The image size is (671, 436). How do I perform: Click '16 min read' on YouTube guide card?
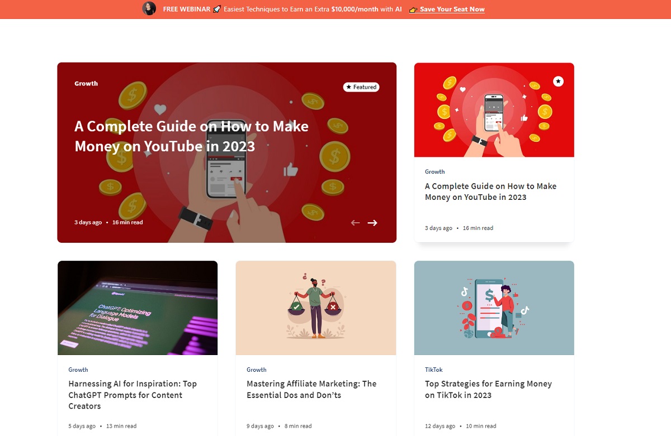(478, 228)
